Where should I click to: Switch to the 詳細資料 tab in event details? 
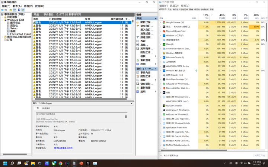click(46, 108)
